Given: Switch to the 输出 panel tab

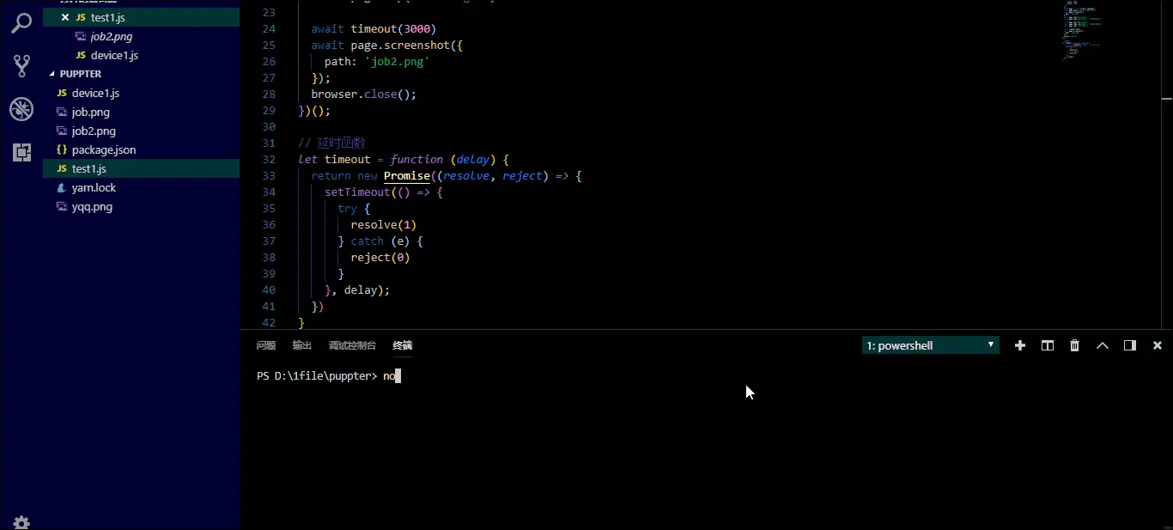Looking at the screenshot, I should [x=302, y=345].
